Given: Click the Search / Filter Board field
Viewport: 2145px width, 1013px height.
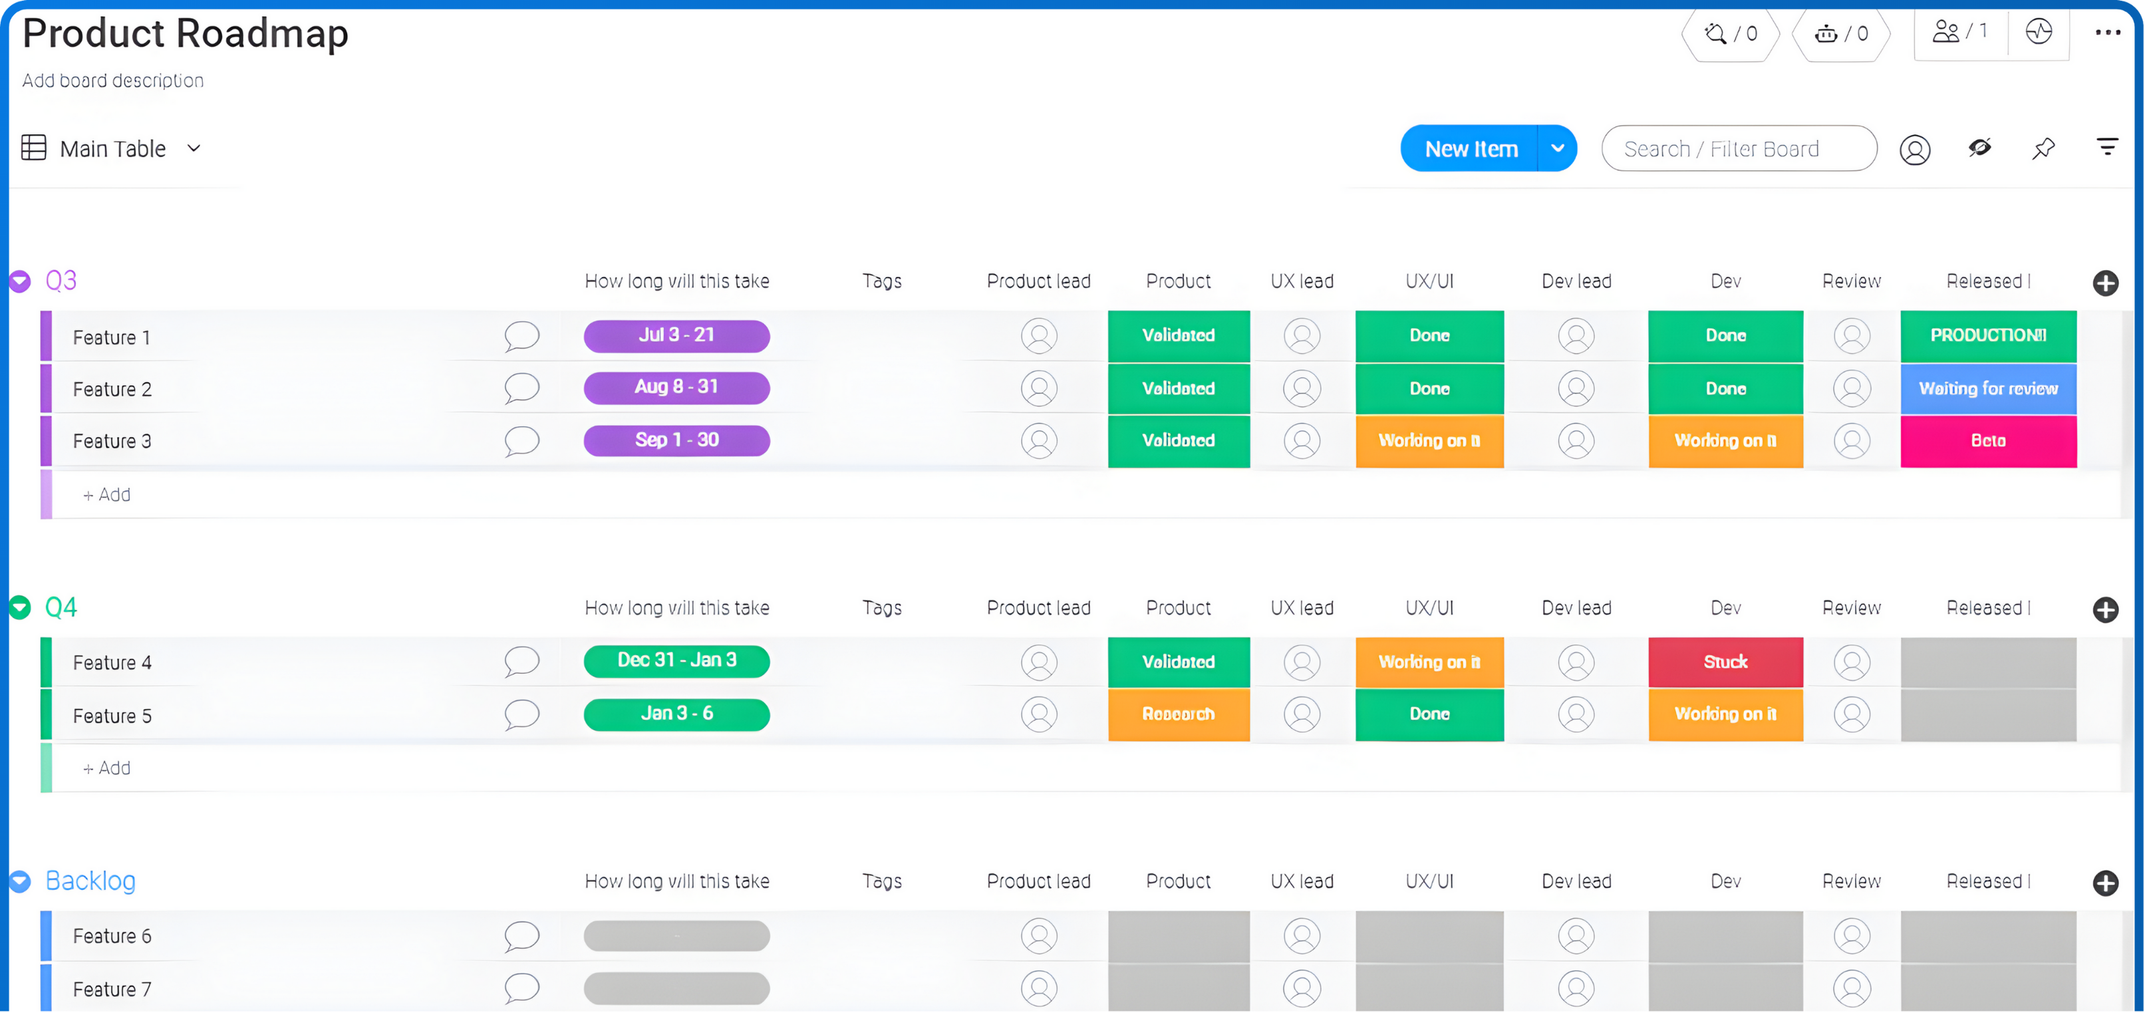Looking at the screenshot, I should point(1738,148).
